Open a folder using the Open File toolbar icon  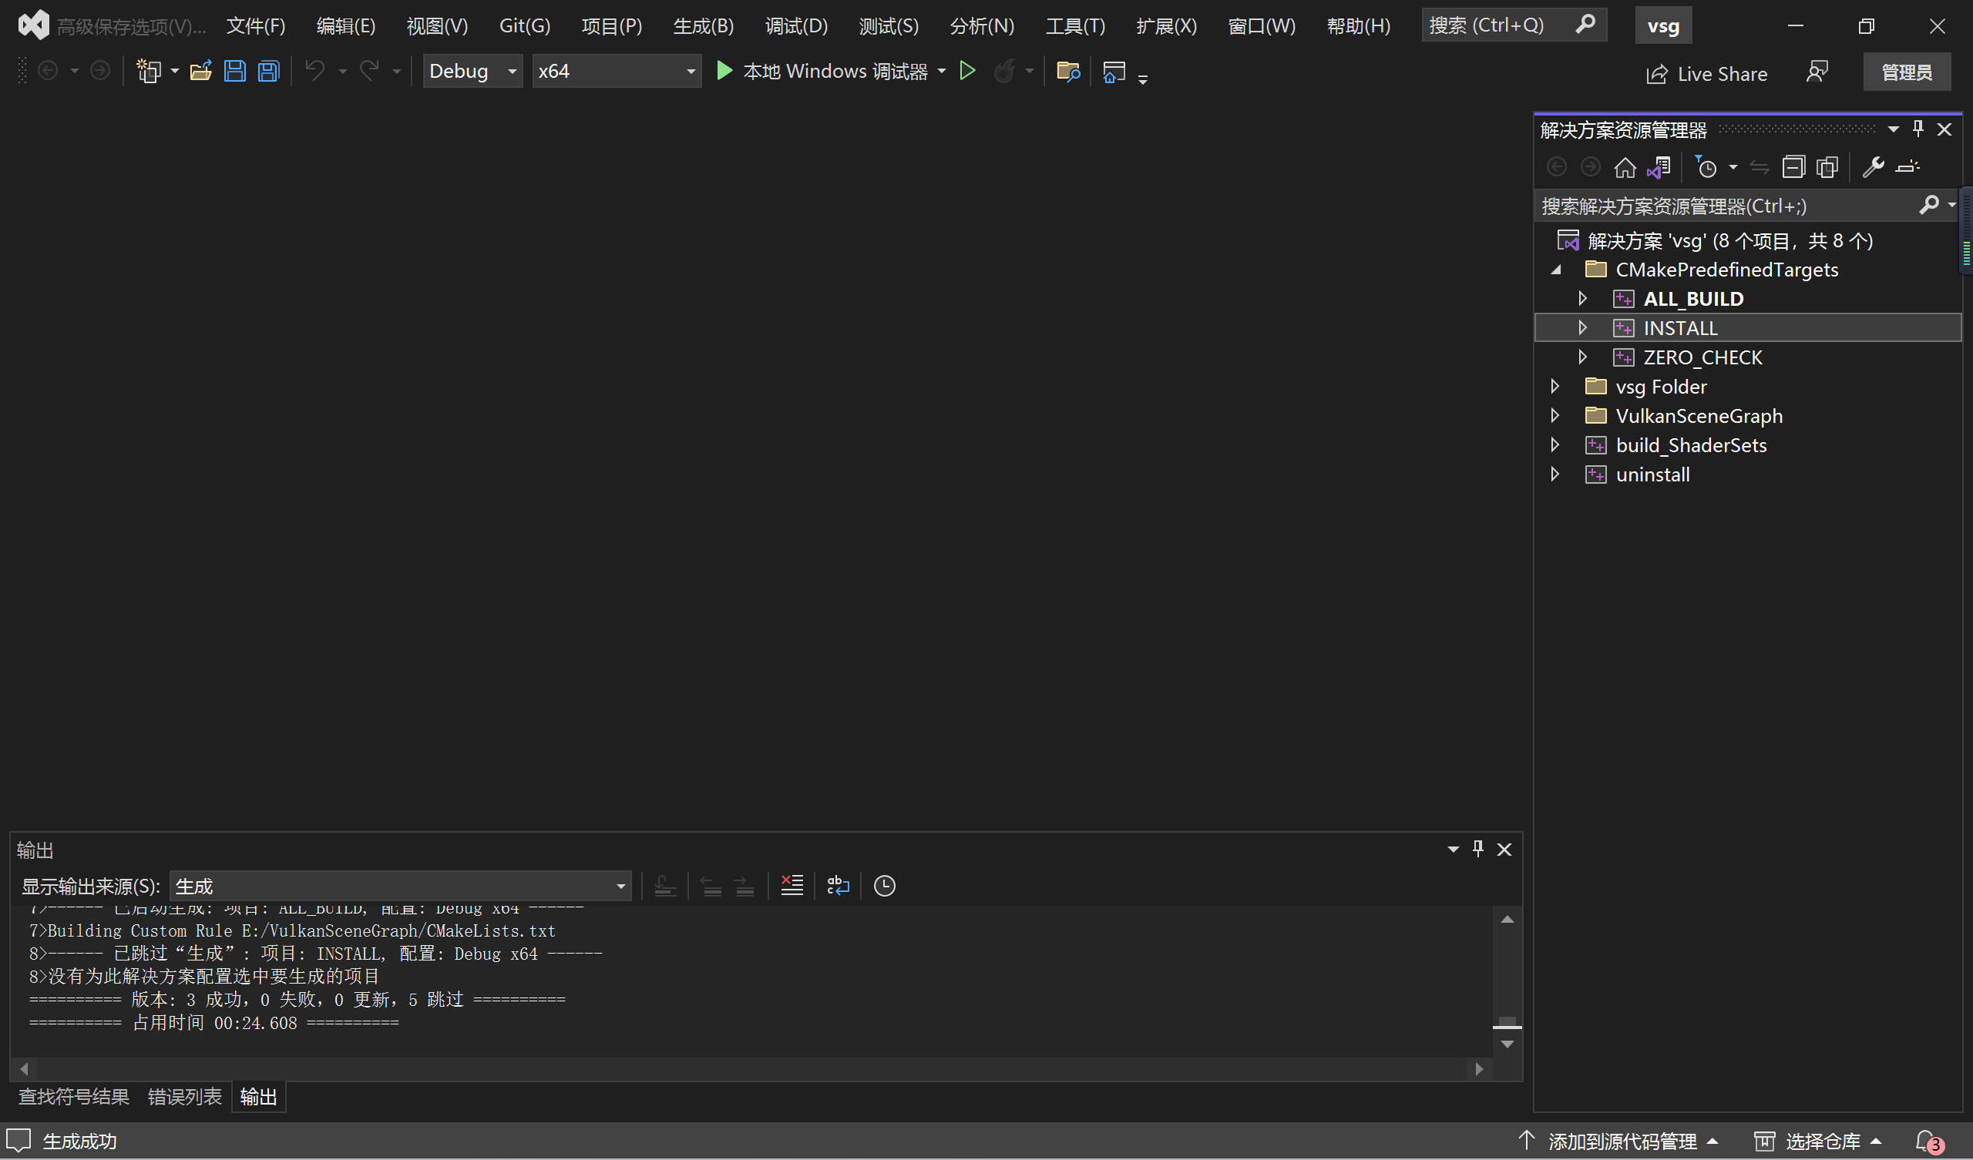click(201, 70)
